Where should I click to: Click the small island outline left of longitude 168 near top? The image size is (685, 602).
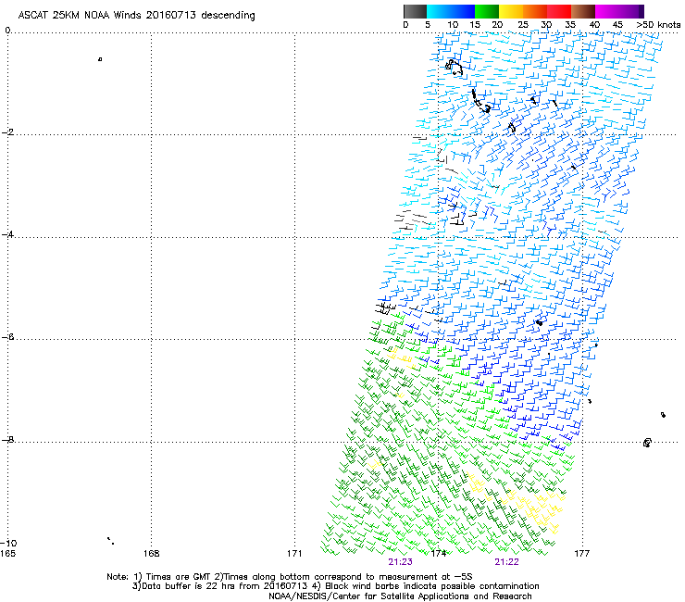(x=100, y=59)
